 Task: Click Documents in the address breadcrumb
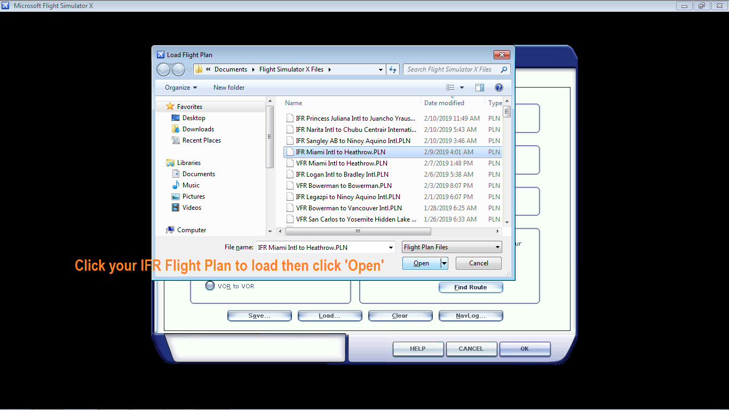coord(231,69)
